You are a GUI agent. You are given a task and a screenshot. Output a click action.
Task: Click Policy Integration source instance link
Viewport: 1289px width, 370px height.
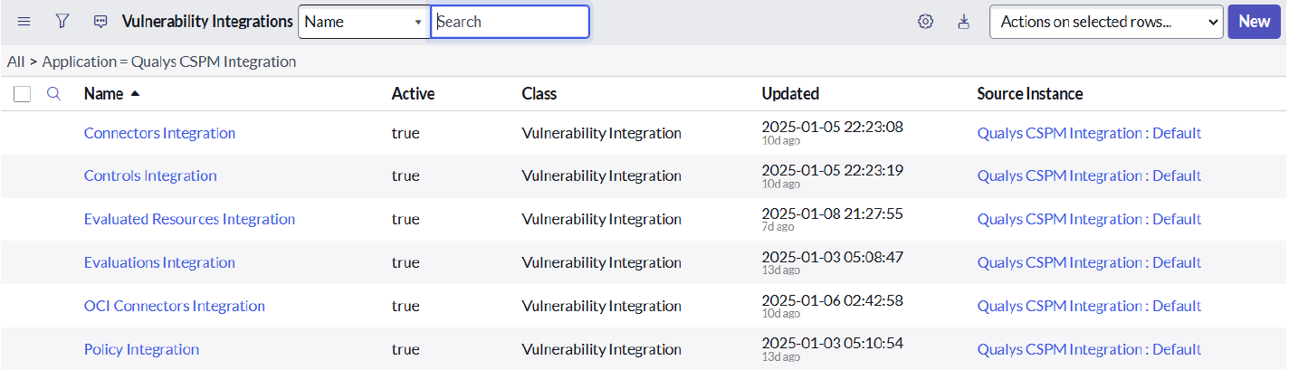pos(1089,349)
